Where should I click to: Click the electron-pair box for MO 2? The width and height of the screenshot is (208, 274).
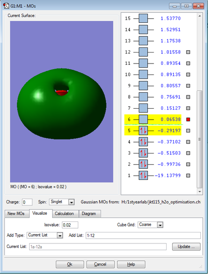(x=143, y=164)
